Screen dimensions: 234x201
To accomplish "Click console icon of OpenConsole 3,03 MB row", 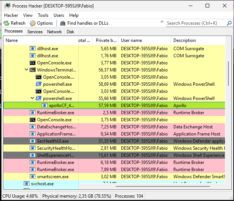I will pyautogui.click(x=39, y=91).
